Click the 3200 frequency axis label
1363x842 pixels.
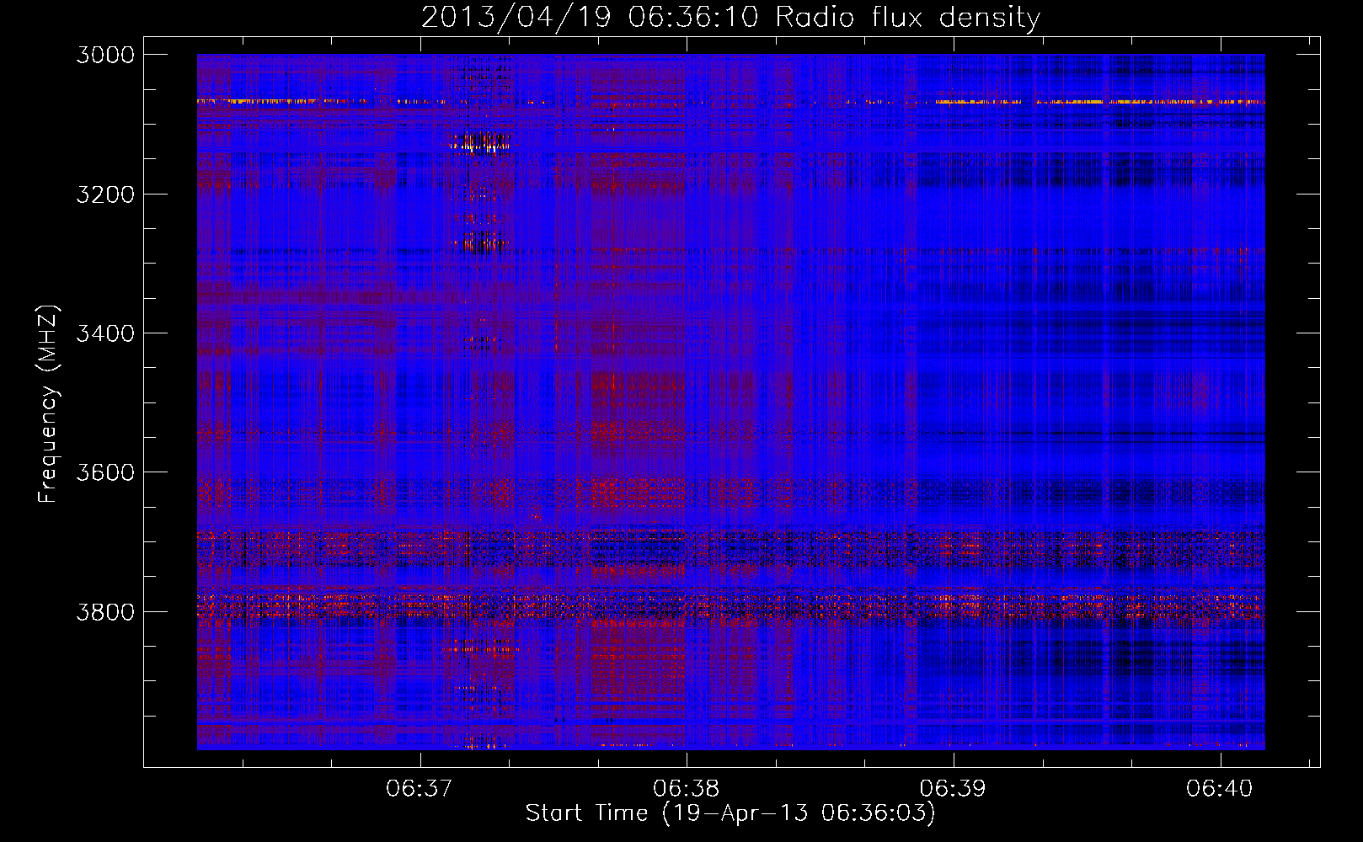click(x=105, y=194)
